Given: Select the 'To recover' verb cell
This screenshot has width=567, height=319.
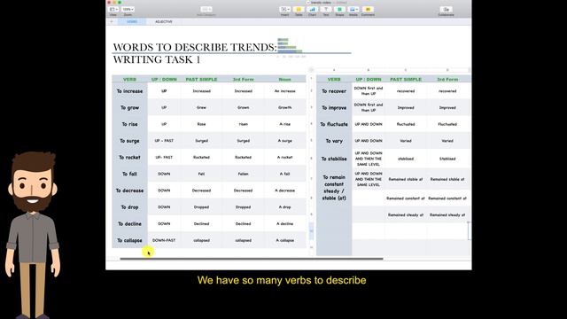Looking at the screenshot, I should [334, 91].
